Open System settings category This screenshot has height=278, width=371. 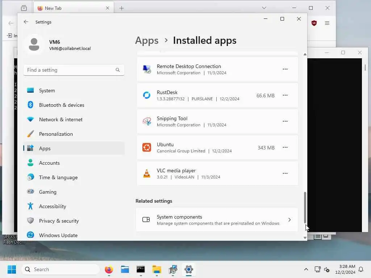pyautogui.click(x=74, y=90)
